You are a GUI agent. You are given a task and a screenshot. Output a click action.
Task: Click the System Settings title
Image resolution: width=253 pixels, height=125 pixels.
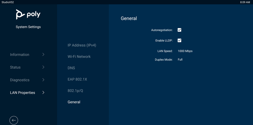pyautogui.click(x=28, y=27)
